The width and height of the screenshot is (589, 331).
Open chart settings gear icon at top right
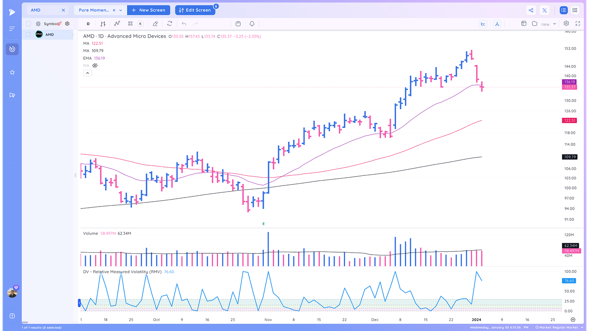tap(566, 23)
